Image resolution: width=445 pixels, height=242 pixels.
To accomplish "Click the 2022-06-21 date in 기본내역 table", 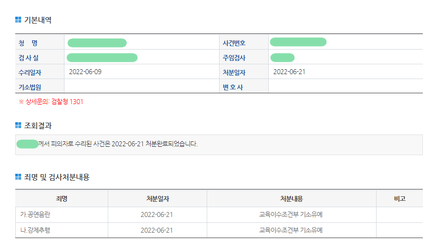I will [289, 72].
